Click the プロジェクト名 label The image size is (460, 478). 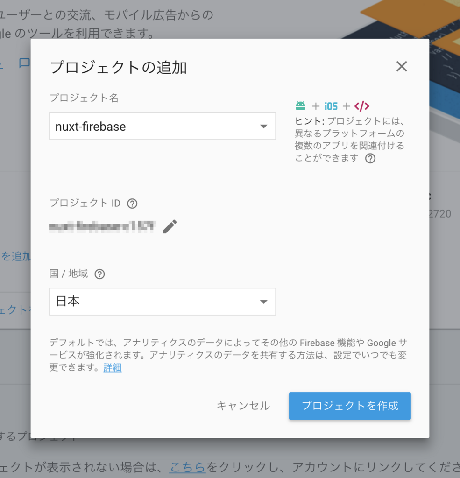pos(84,98)
